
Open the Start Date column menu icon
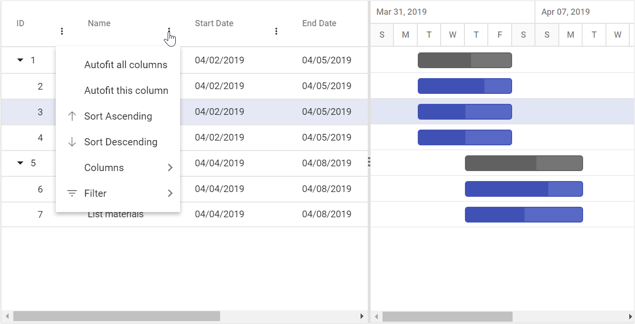[x=276, y=31]
